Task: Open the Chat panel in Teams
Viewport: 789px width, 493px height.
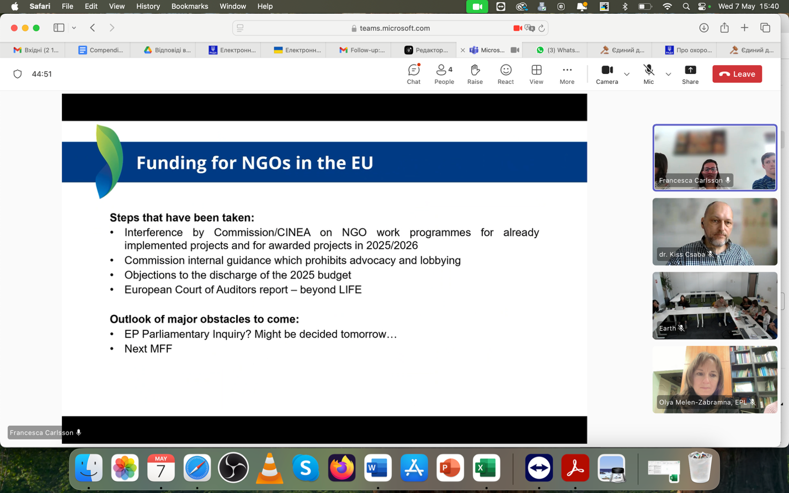Action: click(x=413, y=74)
